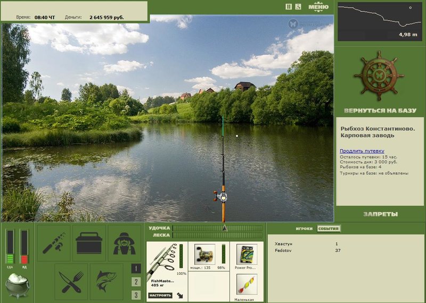Click the money amount 2 645 959 руб.

pyautogui.click(x=106, y=18)
